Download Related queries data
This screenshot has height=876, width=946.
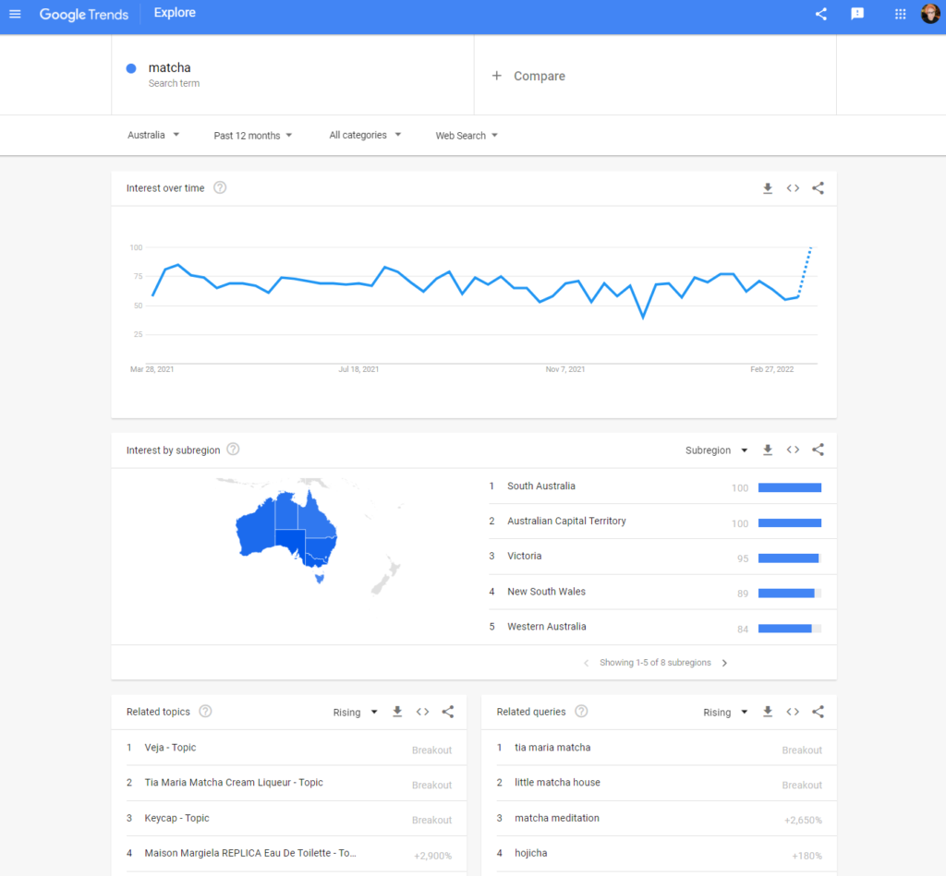point(768,712)
